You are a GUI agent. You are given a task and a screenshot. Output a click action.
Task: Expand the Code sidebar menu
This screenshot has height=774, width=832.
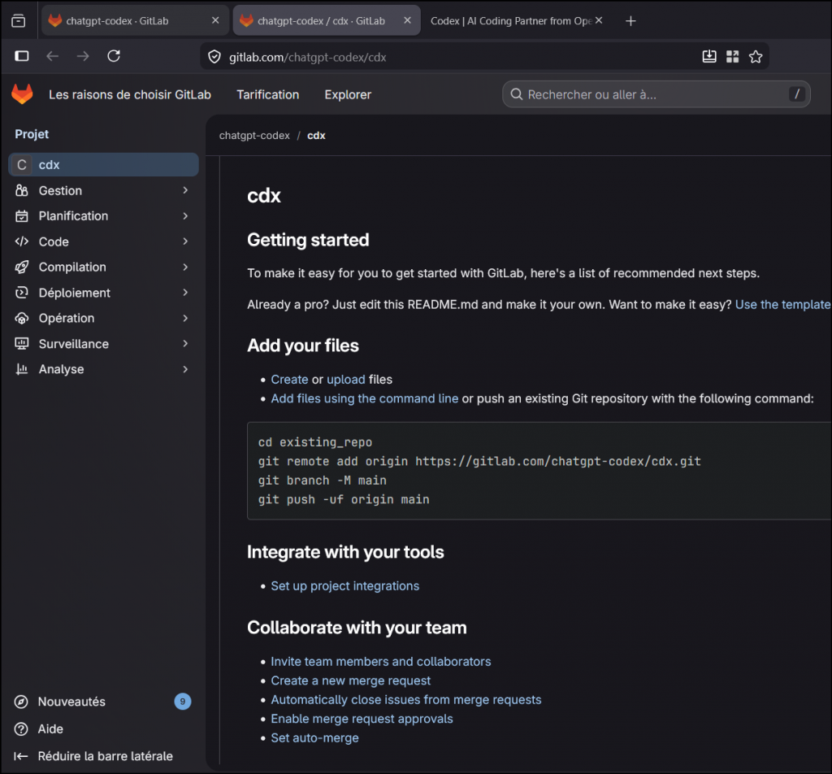pyautogui.click(x=103, y=241)
